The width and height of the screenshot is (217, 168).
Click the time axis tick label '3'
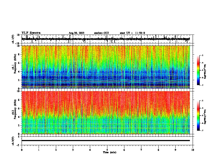coord(73,150)
